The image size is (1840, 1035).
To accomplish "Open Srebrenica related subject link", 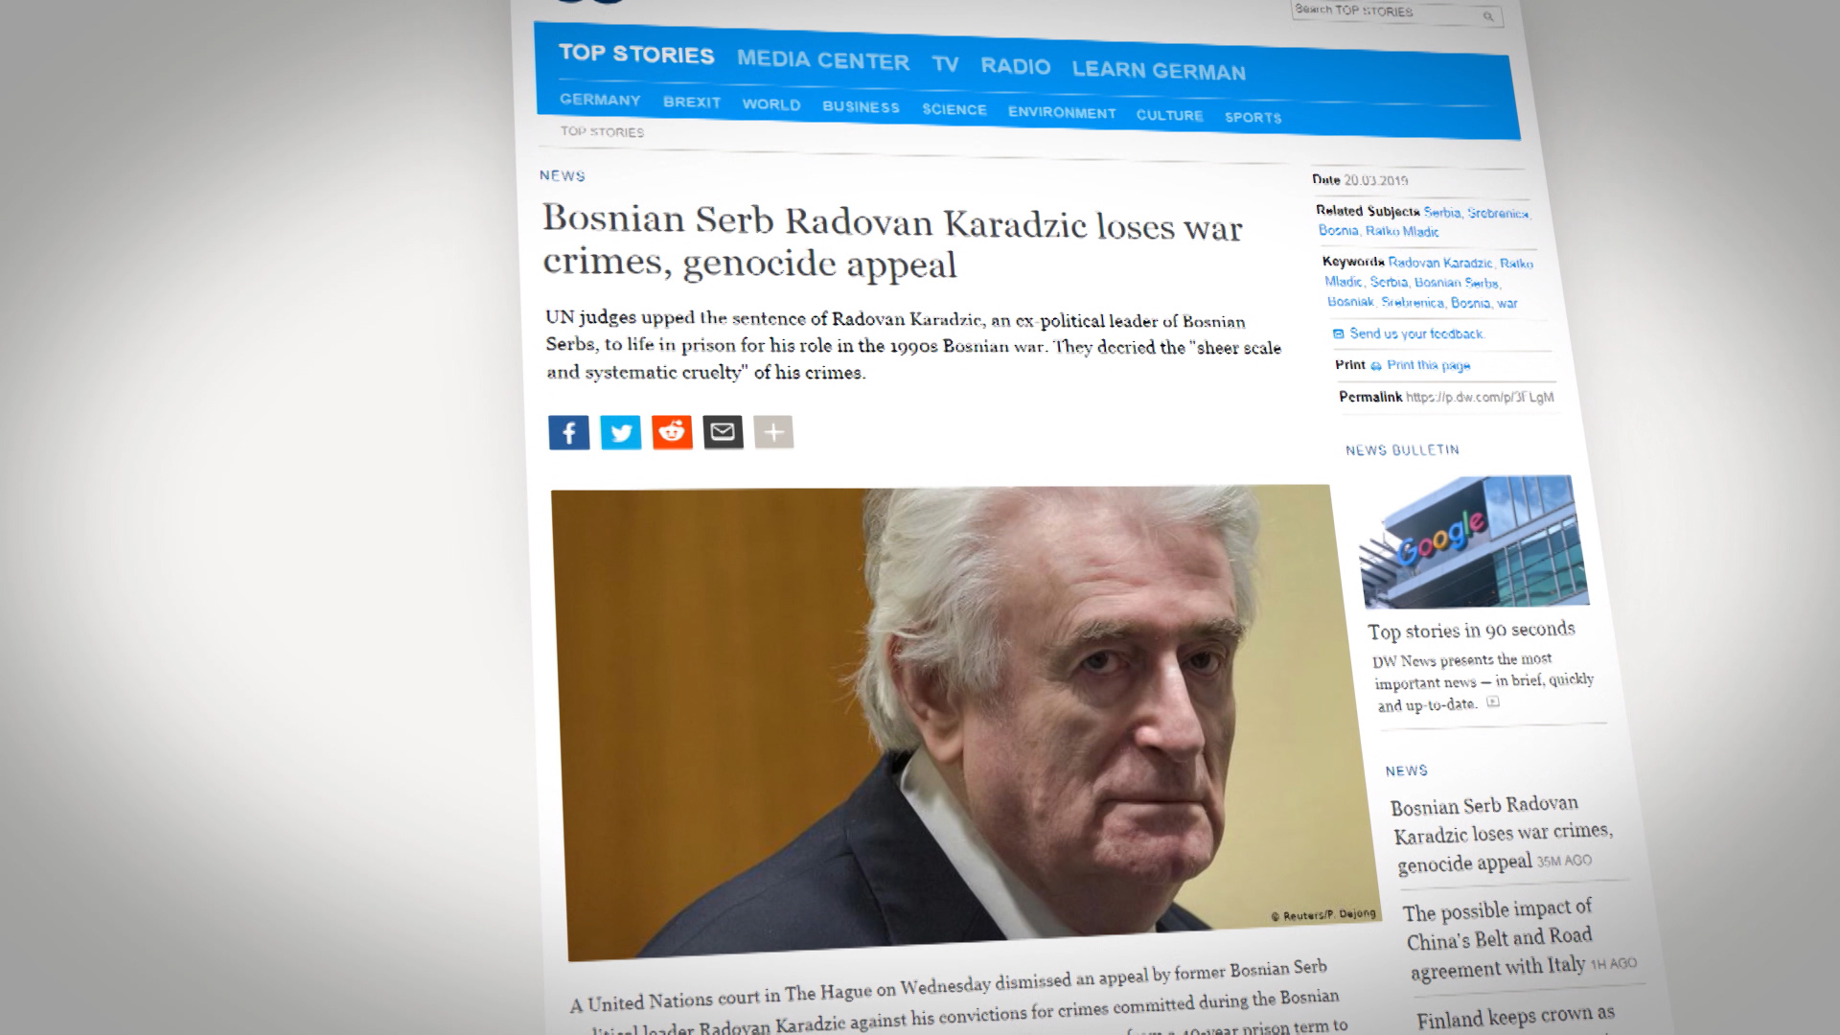I will point(1498,213).
